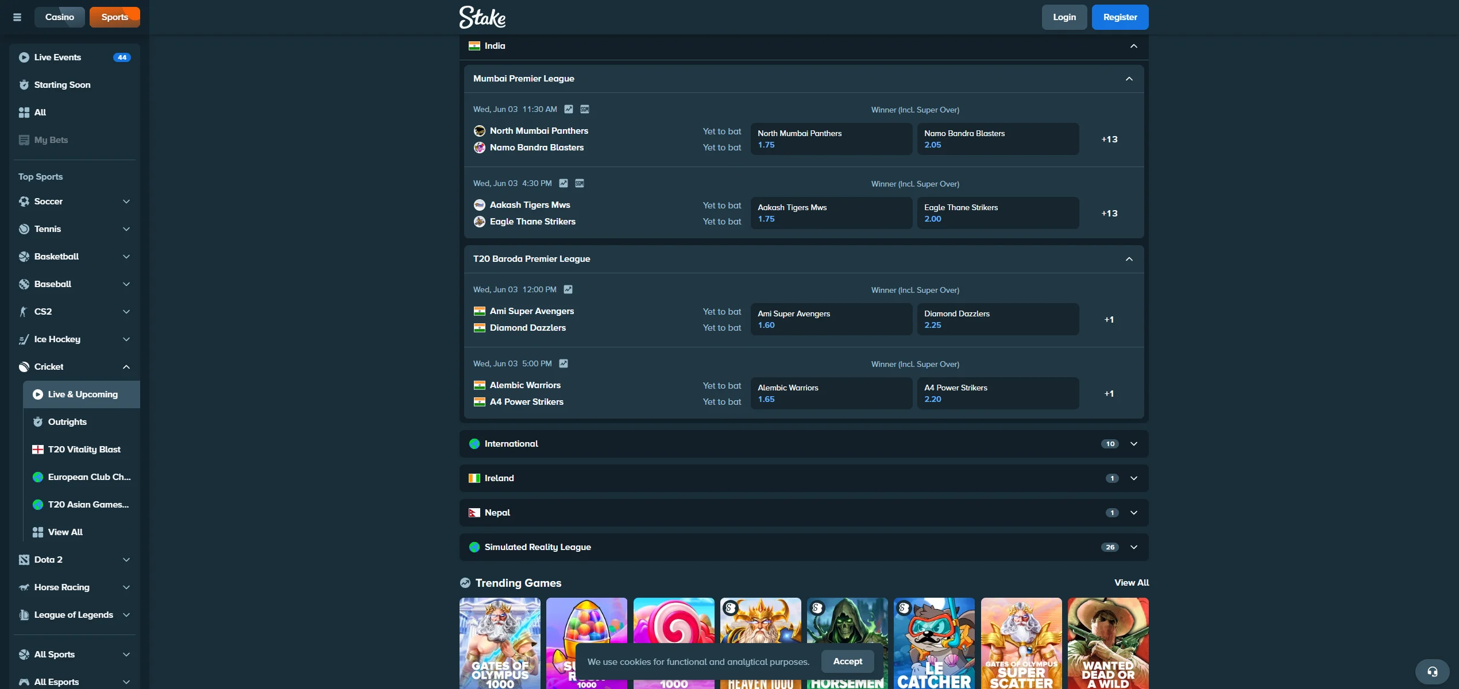Open the Wanted Dead or a Wild game
This screenshot has width=1459, height=689.
1108,643
